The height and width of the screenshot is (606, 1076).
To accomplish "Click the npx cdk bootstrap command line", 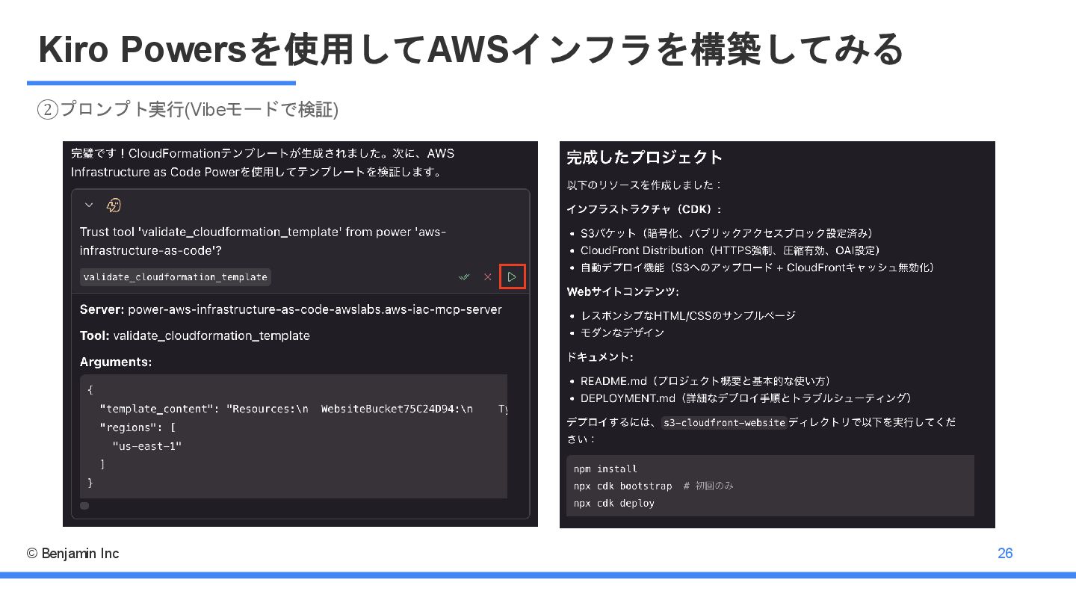I will click(654, 486).
